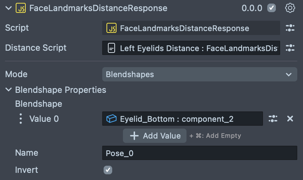Image resolution: width=303 pixels, height=180 pixels.
Task: Click the script icon in Distance Script field
Action: click(x=112, y=48)
